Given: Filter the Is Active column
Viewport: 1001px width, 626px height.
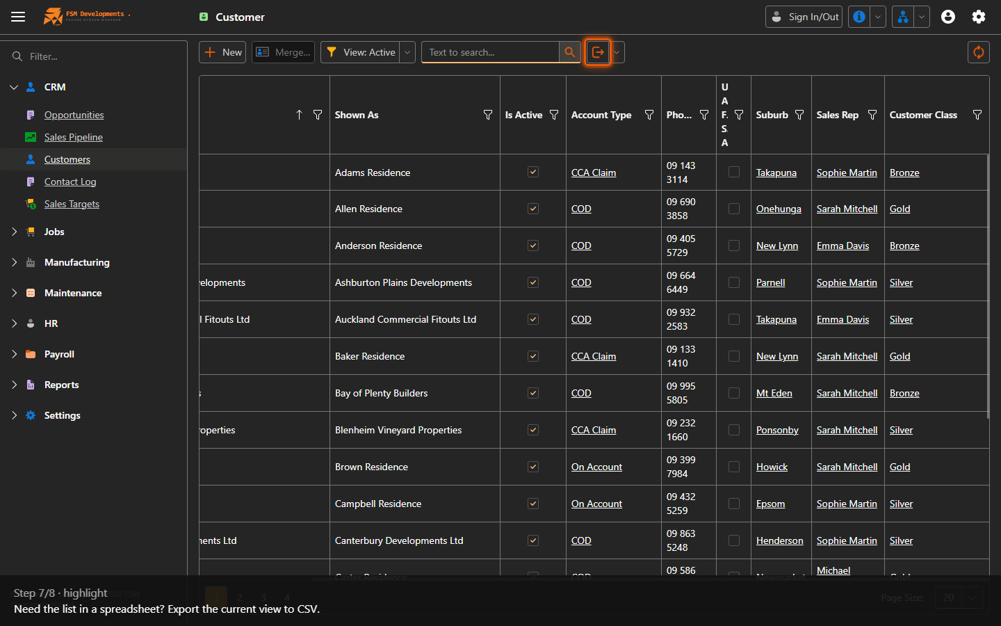Looking at the screenshot, I should pyautogui.click(x=554, y=115).
